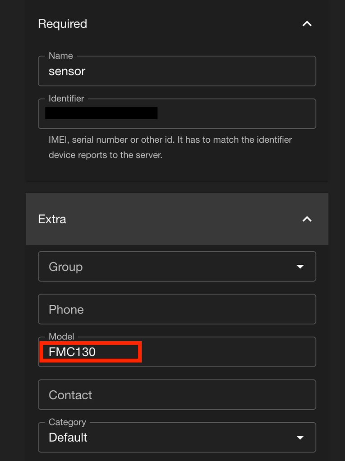Click the Category field label
Viewport: 345px width, 461px height.
pyautogui.click(x=67, y=422)
